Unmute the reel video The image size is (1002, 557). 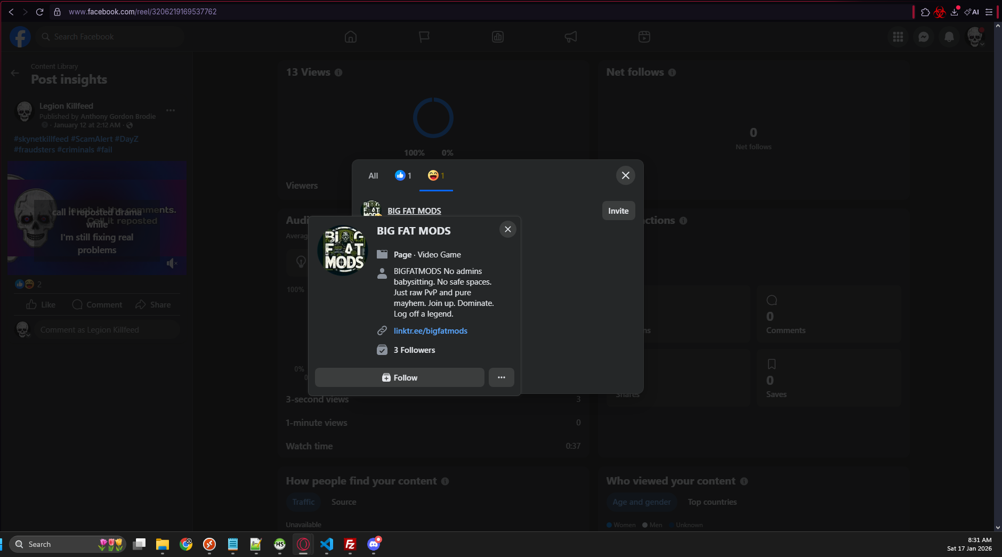click(172, 263)
